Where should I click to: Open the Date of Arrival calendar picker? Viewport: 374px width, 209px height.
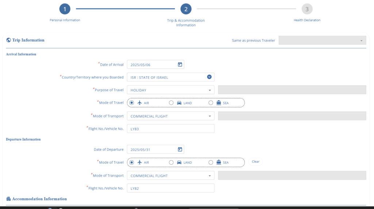[x=180, y=65]
